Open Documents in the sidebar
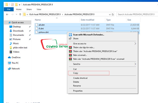This screenshot has width=158, height=103. coord(18,35)
